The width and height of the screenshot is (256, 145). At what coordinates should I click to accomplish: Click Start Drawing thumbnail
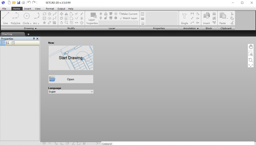click(x=71, y=58)
